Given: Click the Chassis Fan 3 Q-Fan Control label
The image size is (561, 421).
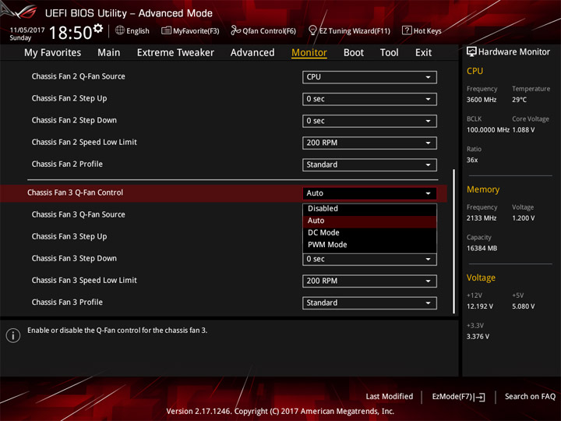Looking at the screenshot, I should (x=75, y=193).
